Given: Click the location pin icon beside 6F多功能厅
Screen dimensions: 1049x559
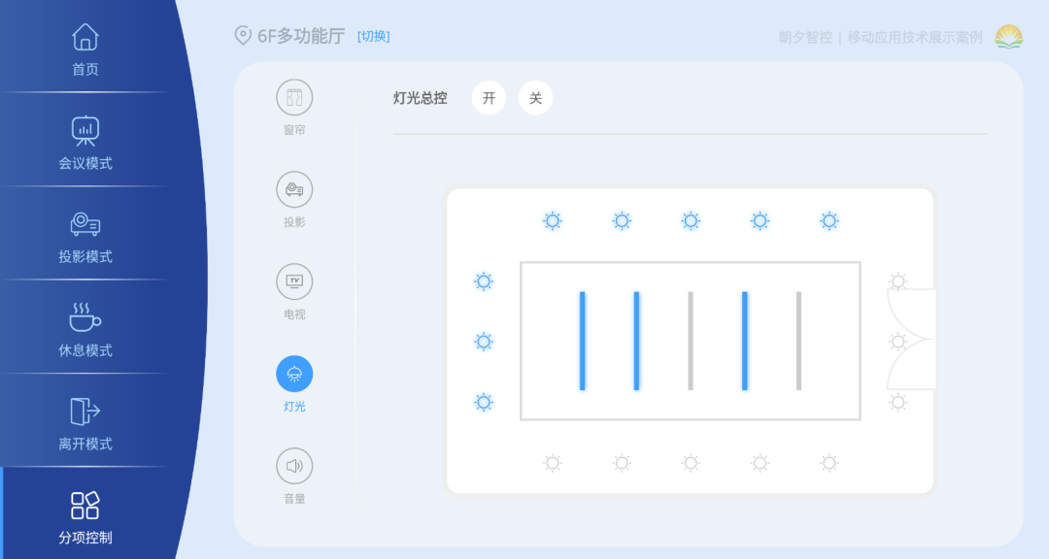Looking at the screenshot, I should click(x=243, y=36).
